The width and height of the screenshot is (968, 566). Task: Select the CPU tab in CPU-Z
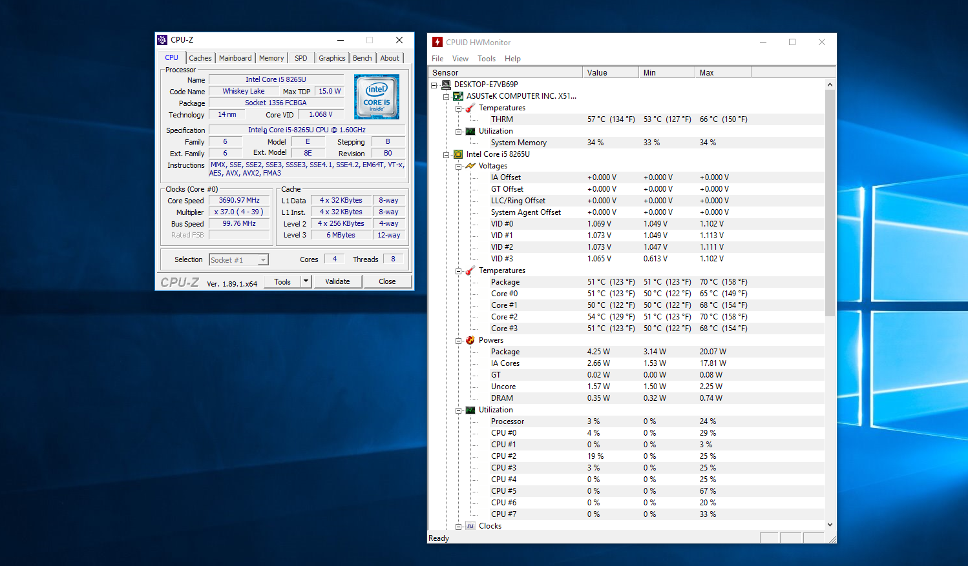[x=172, y=57]
